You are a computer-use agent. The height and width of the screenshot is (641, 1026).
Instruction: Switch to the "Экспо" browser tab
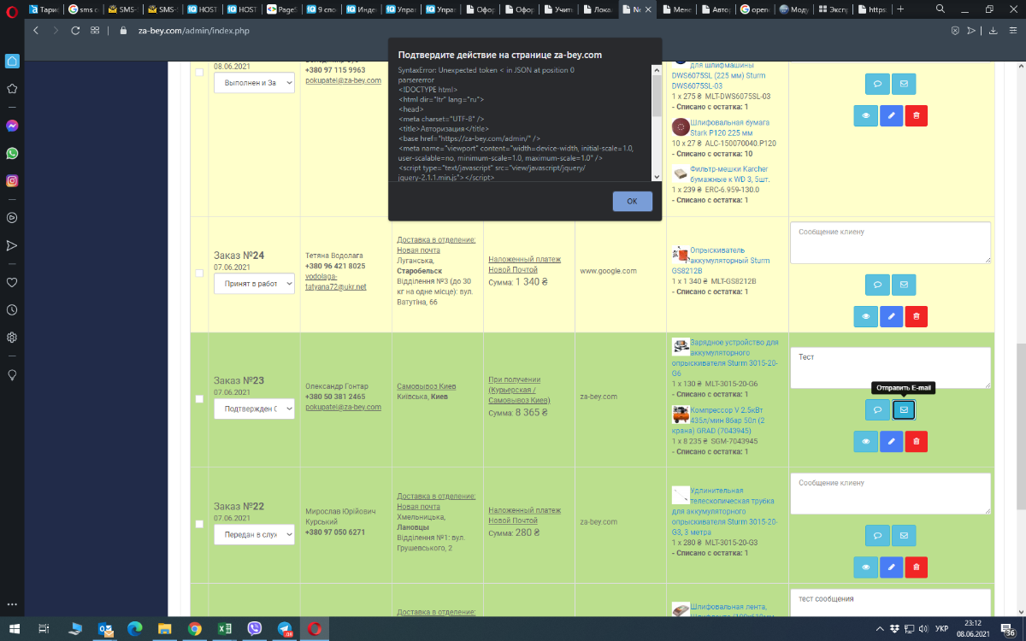coord(832,9)
